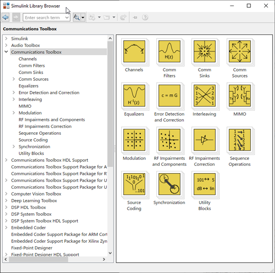
Task: Open the Comm Filters library icon
Action: (x=169, y=51)
